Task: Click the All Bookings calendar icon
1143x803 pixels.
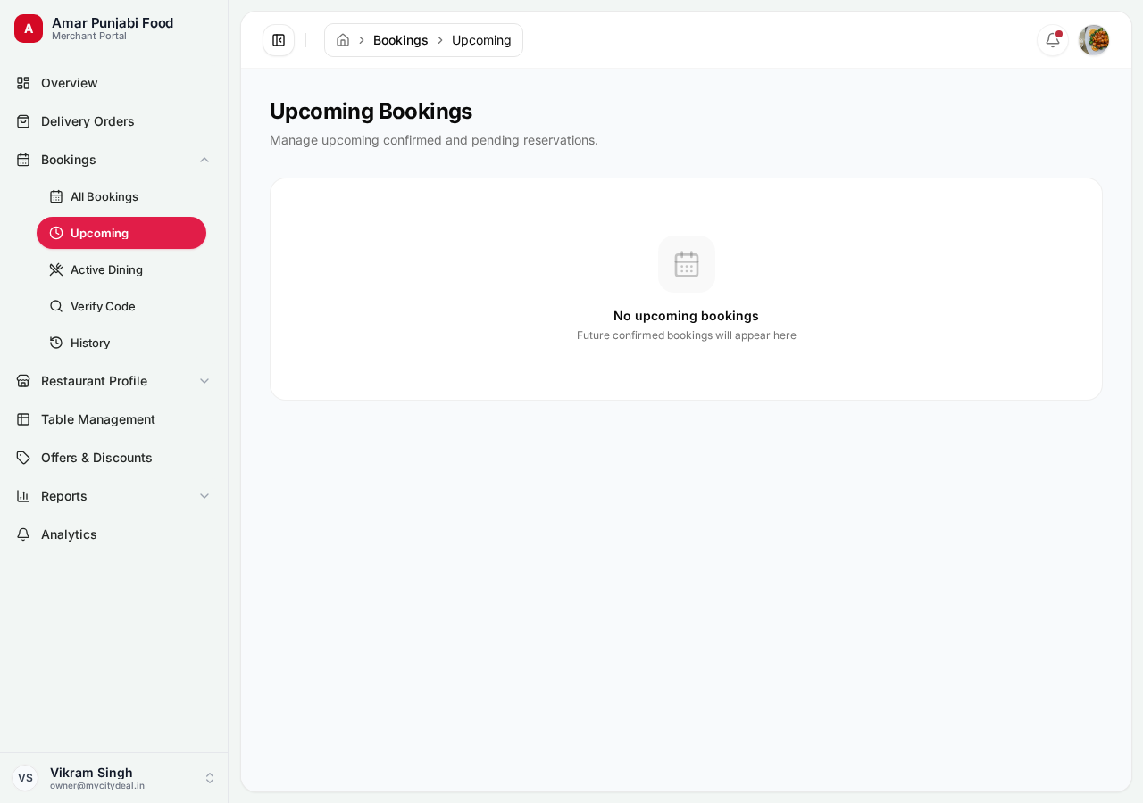Action: [56, 196]
